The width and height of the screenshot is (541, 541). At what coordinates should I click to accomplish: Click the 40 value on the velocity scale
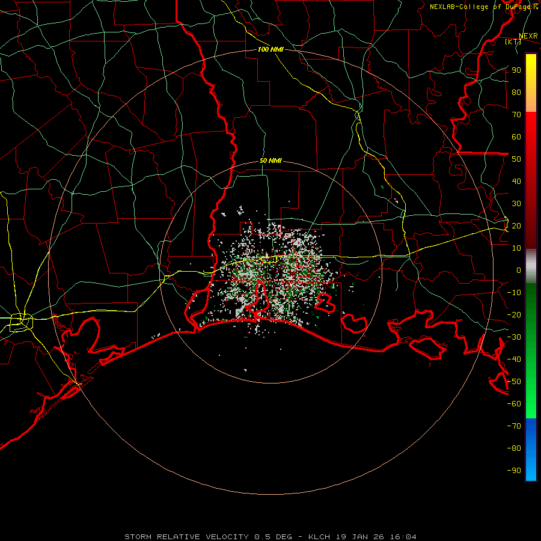516,181
